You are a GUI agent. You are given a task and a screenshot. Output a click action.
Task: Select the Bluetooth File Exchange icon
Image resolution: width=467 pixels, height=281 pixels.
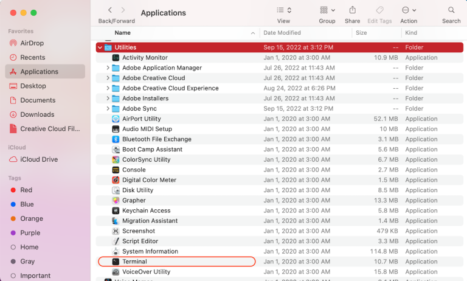(116, 139)
